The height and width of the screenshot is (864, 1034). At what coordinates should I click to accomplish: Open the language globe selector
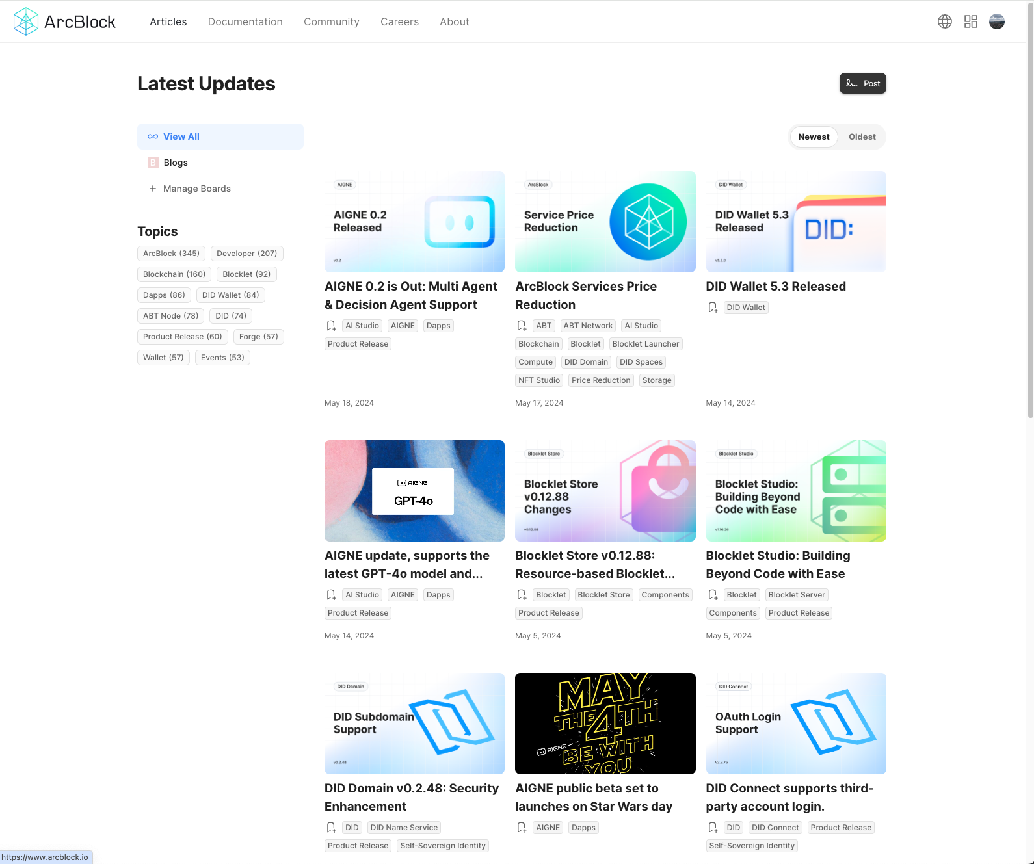click(944, 21)
